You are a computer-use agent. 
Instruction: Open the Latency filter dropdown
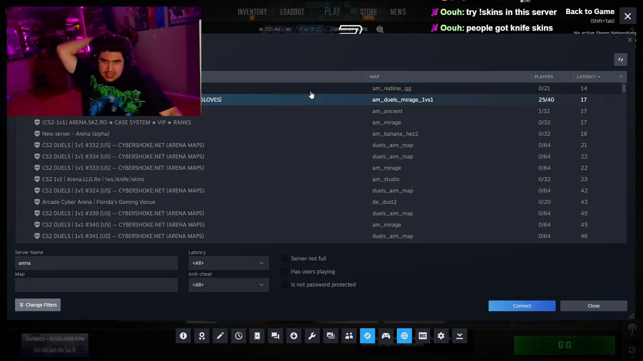coord(229,263)
